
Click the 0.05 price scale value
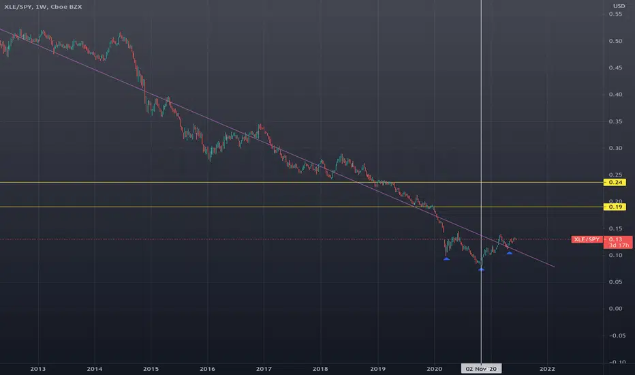coord(615,282)
